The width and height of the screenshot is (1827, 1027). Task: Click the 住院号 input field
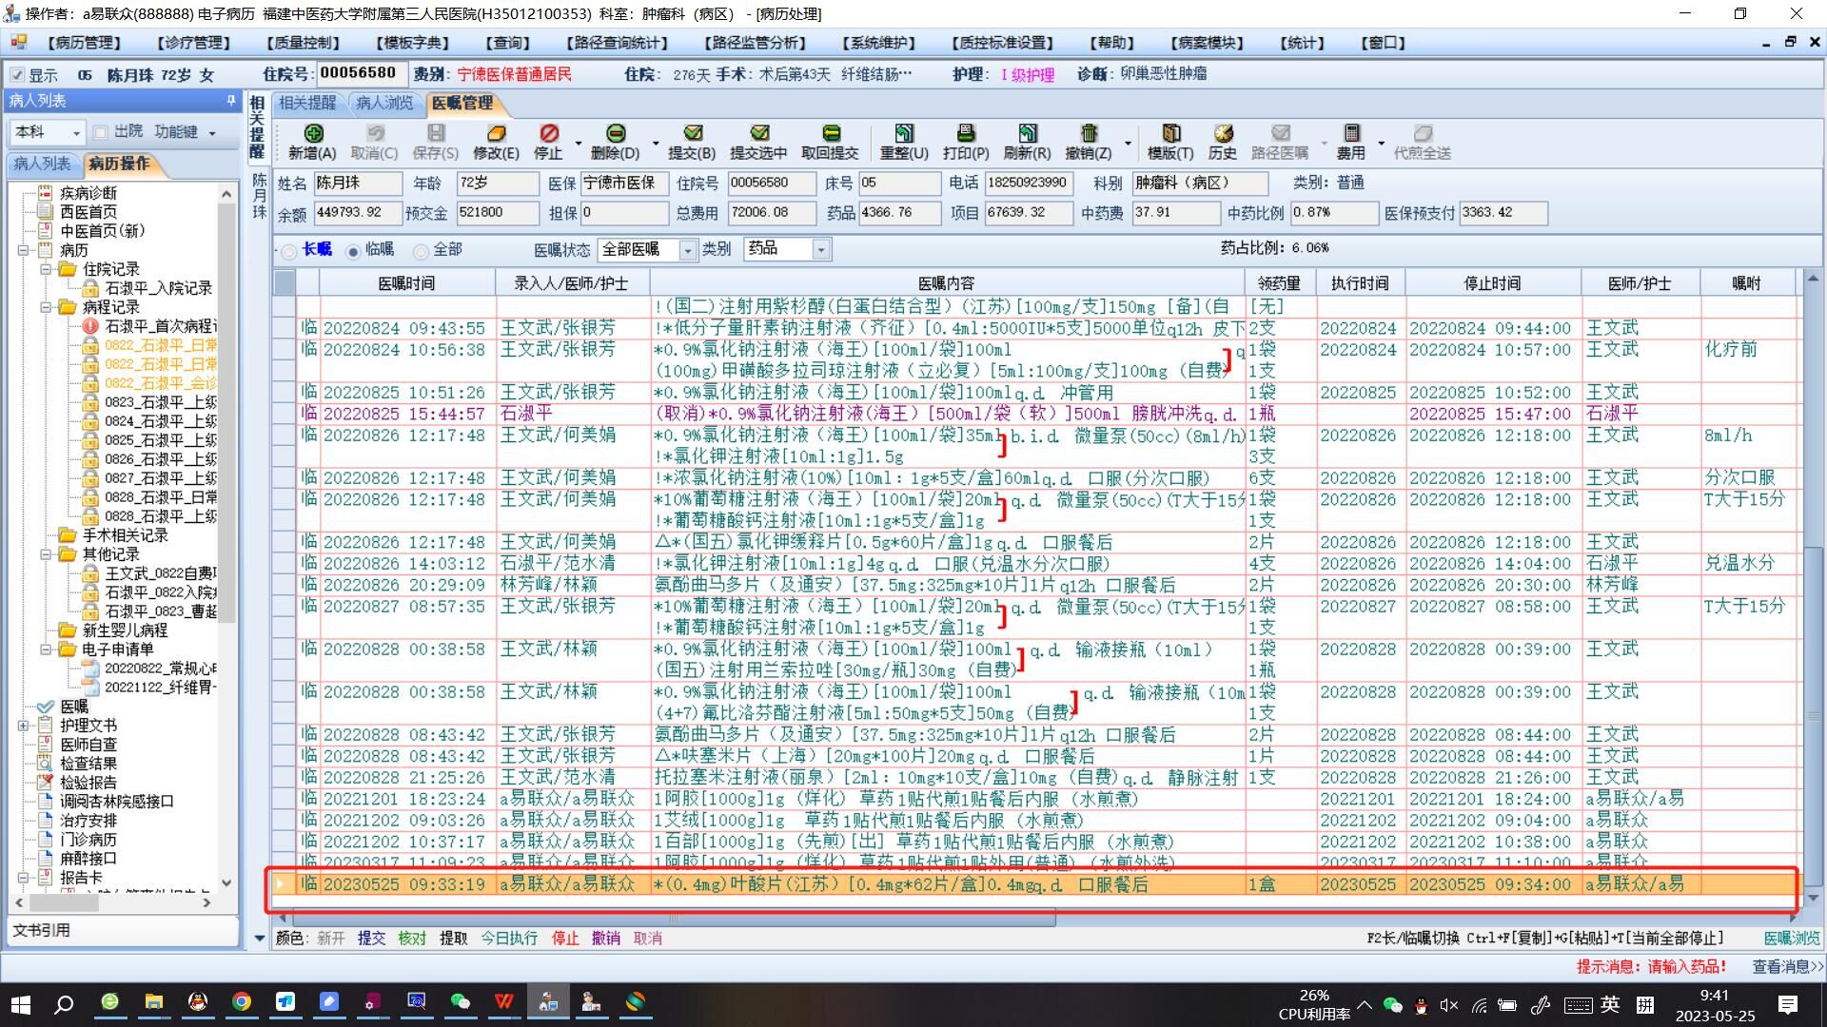[362, 73]
